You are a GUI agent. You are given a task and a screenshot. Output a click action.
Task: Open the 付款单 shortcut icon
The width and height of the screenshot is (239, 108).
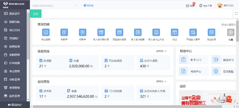tap(83, 33)
